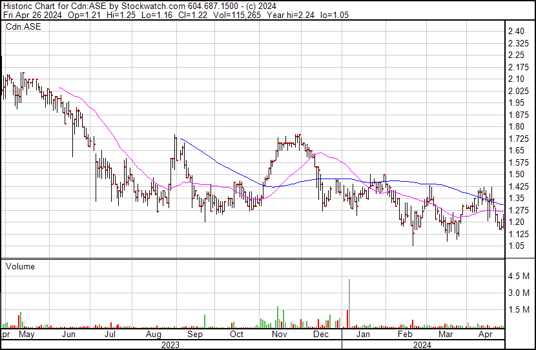Select the Jan month axis label
This screenshot has height=350, width=536.
coord(363,334)
